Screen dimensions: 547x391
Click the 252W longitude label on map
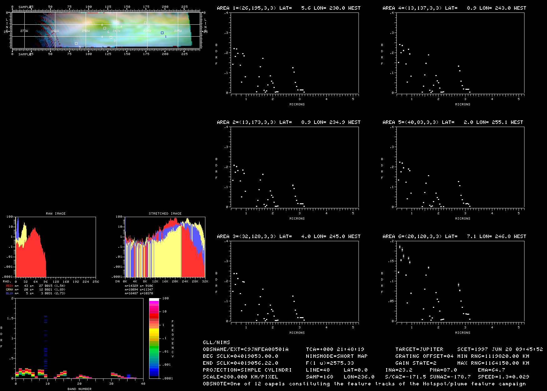point(86,31)
